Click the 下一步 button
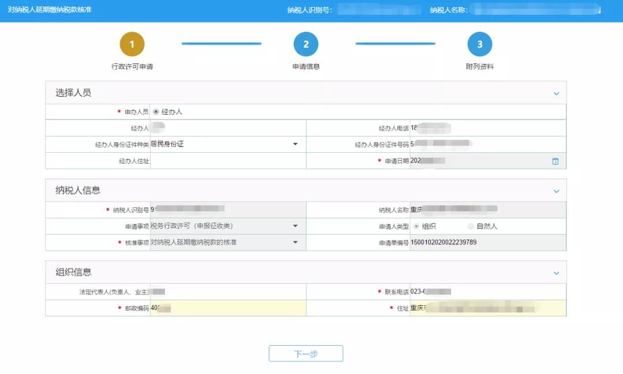Screen dimensions: 623x374 click(306, 354)
